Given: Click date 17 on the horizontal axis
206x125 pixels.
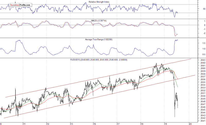Looking at the screenshot, I should (x=118, y=123).
